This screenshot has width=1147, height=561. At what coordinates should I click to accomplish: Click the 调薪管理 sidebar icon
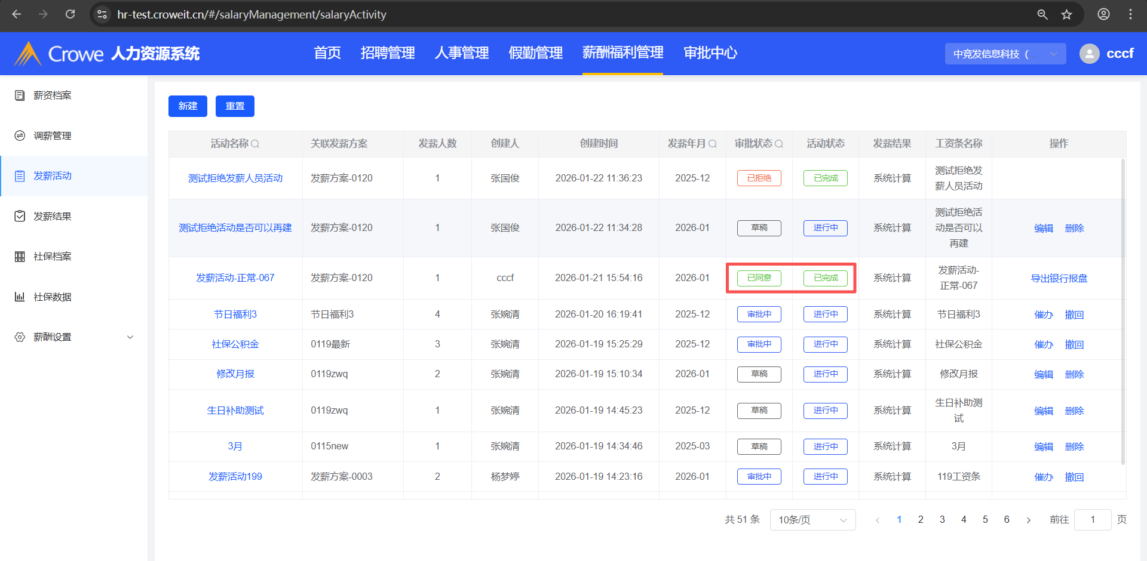click(20, 136)
